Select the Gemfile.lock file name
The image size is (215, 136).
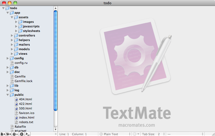click(24, 81)
